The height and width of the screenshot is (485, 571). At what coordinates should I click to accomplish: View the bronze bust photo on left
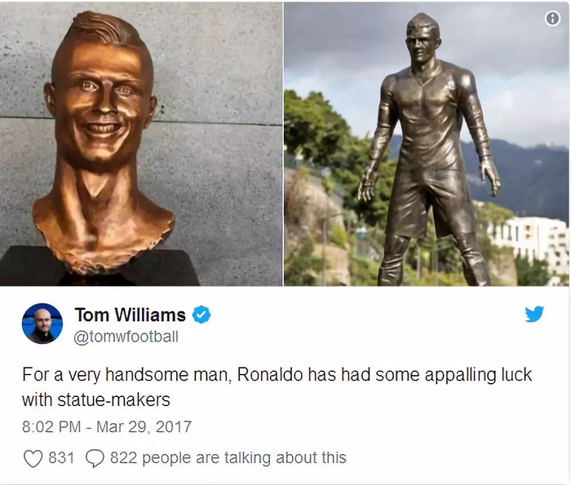pyautogui.click(x=141, y=143)
